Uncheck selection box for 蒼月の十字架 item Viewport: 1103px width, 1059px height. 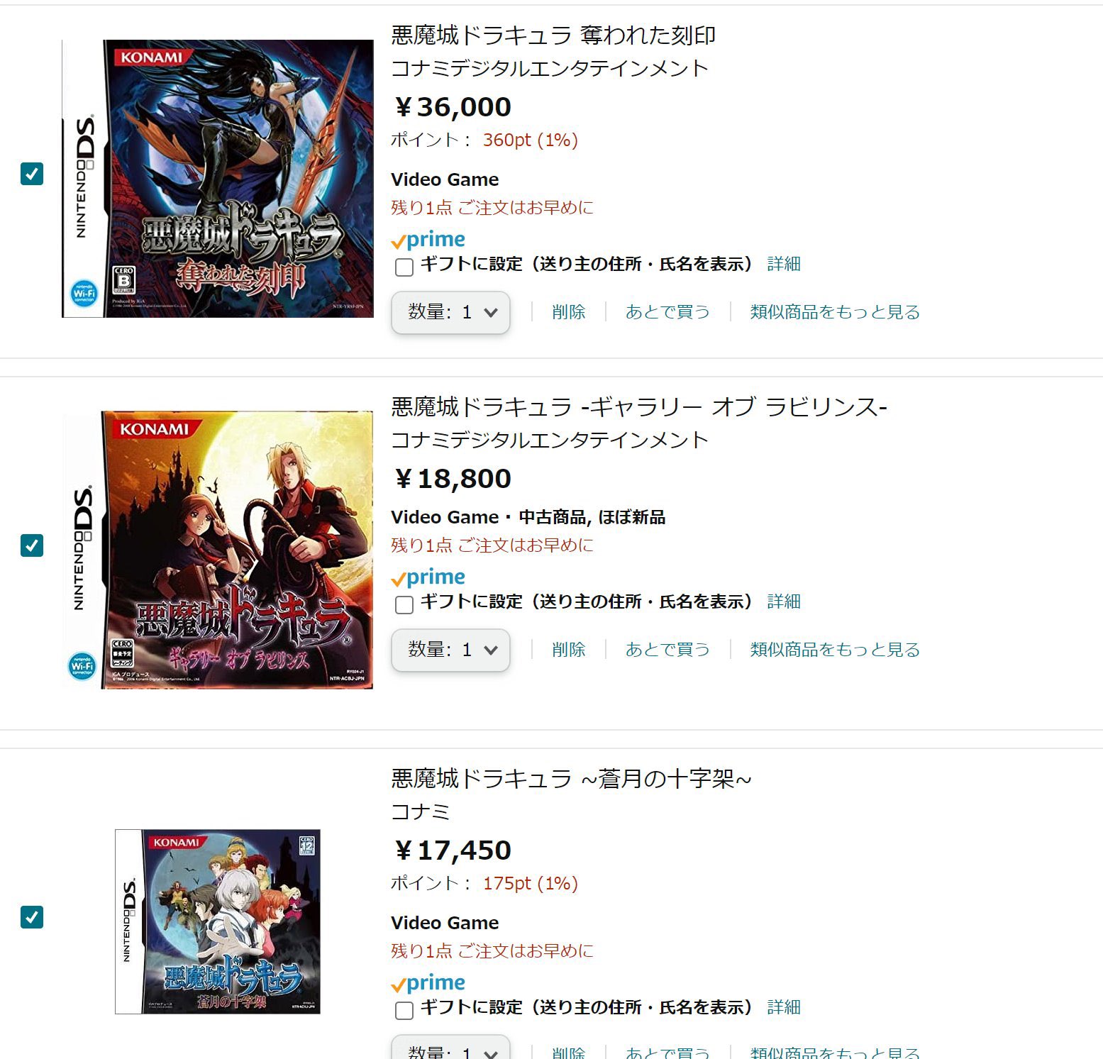(32, 916)
